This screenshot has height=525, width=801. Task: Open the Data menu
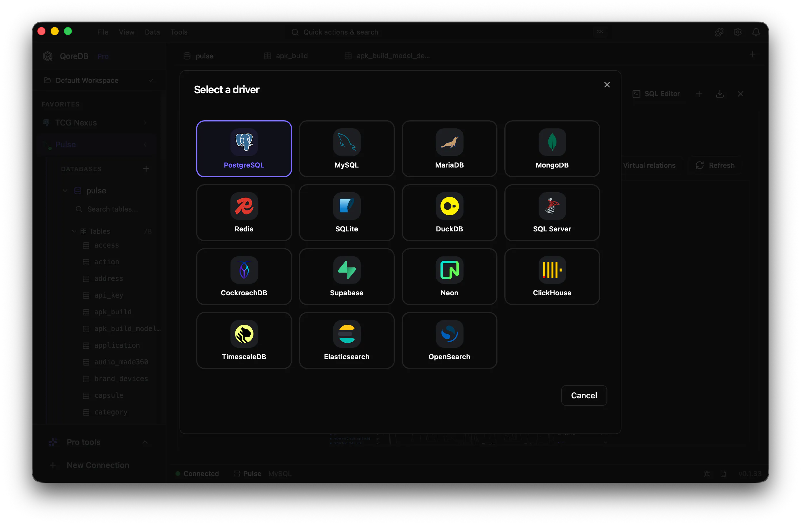pos(152,32)
